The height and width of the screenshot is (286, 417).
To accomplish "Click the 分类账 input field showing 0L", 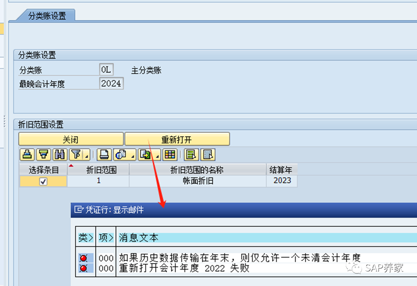I will 106,70.
